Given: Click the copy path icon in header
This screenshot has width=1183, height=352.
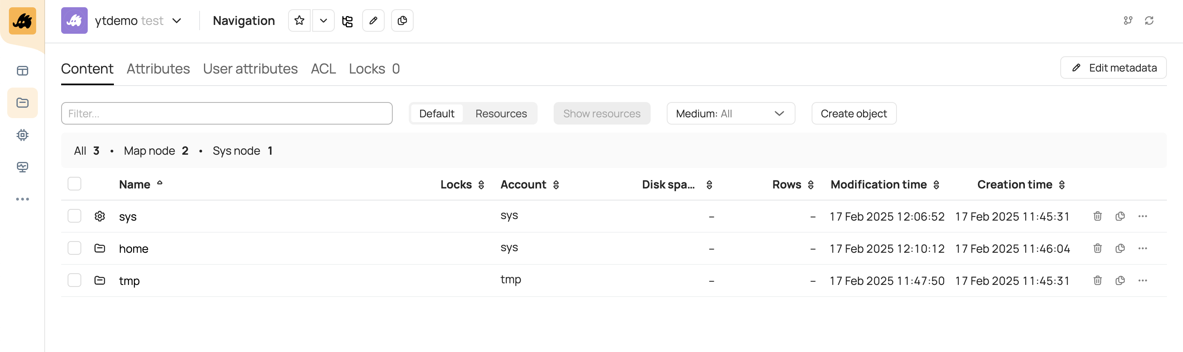Looking at the screenshot, I should click(402, 20).
